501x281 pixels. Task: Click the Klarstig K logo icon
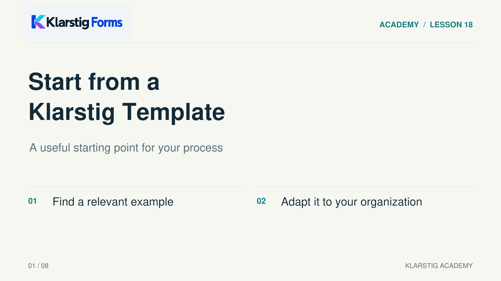click(x=38, y=22)
